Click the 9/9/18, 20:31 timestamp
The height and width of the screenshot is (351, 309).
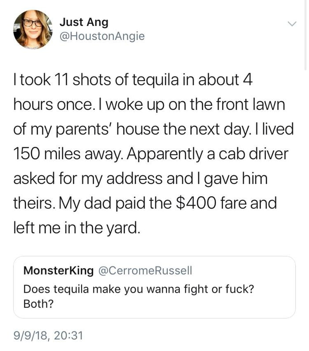pos(49,336)
